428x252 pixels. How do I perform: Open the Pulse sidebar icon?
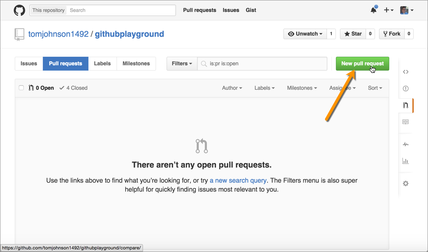click(x=406, y=144)
